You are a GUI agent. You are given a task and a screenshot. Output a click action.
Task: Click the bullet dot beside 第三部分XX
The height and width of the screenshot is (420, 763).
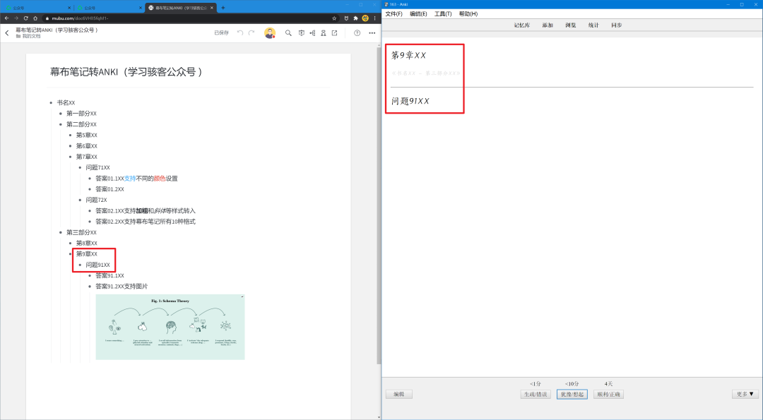tap(61, 232)
